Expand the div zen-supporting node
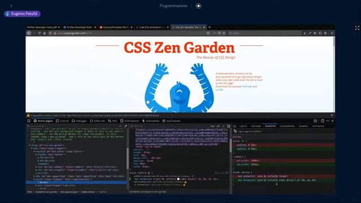The height and width of the screenshot is (203, 361). click(x=34, y=176)
